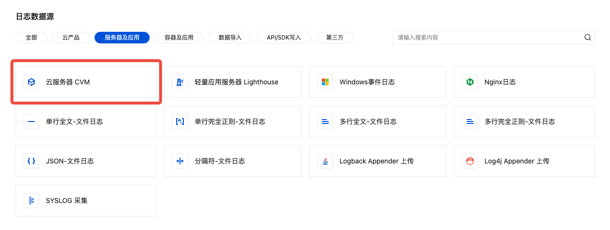The image size is (610, 230).
Task: Choose the 轻量应用服务器 Lighthouse label
Action: (x=236, y=82)
